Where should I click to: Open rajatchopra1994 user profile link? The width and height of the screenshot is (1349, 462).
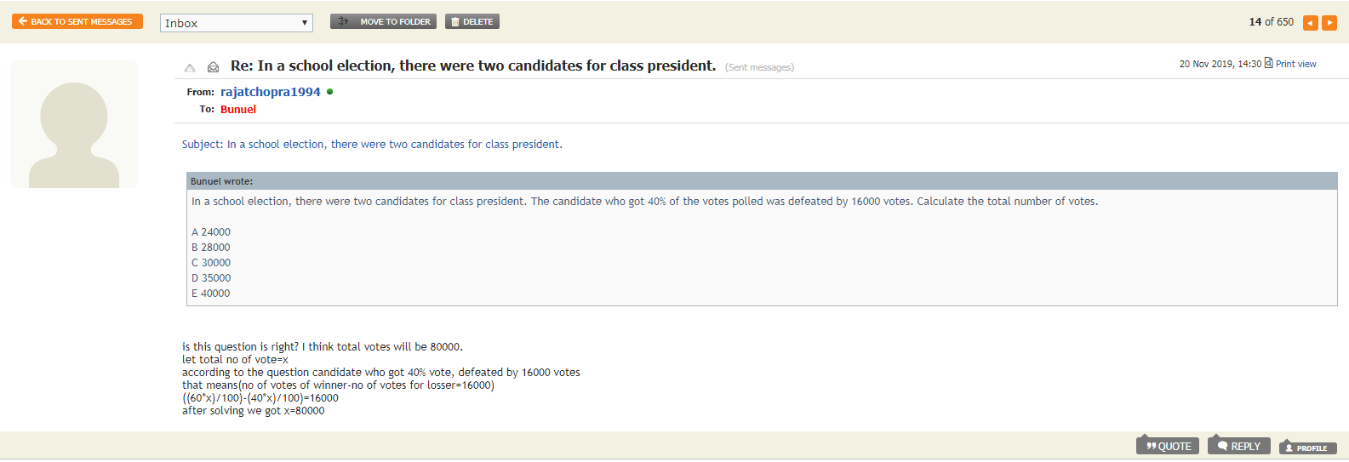tap(271, 92)
